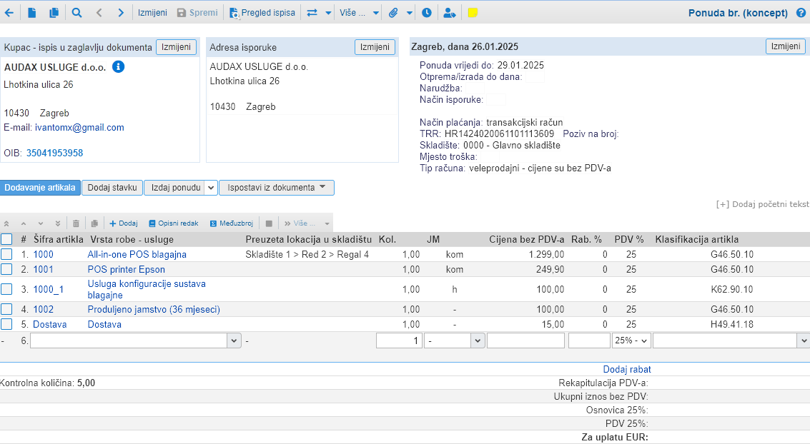Toggle the select-all checkbox in table header
The width and height of the screenshot is (810, 444).
pos(6,239)
